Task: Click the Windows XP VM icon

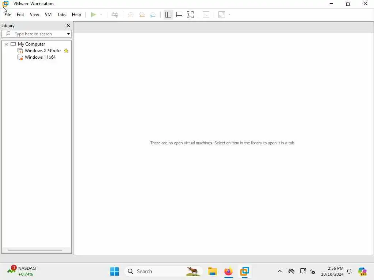Action: coord(20,51)
